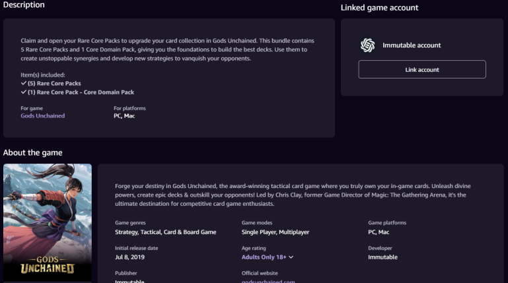Click the Immutable developer name
The image size is (508, 283).
pos(382,257)
